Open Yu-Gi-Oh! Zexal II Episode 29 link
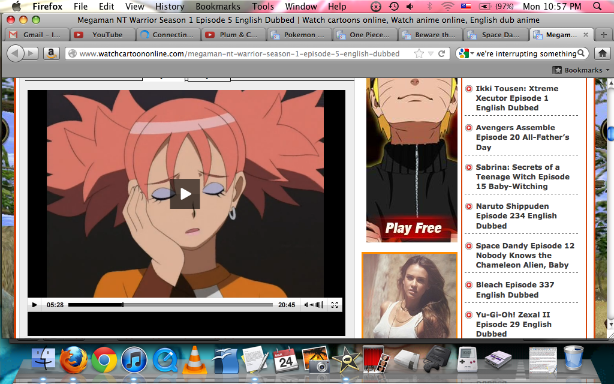The height and width of the screenshot is (384, 614). 513,324
